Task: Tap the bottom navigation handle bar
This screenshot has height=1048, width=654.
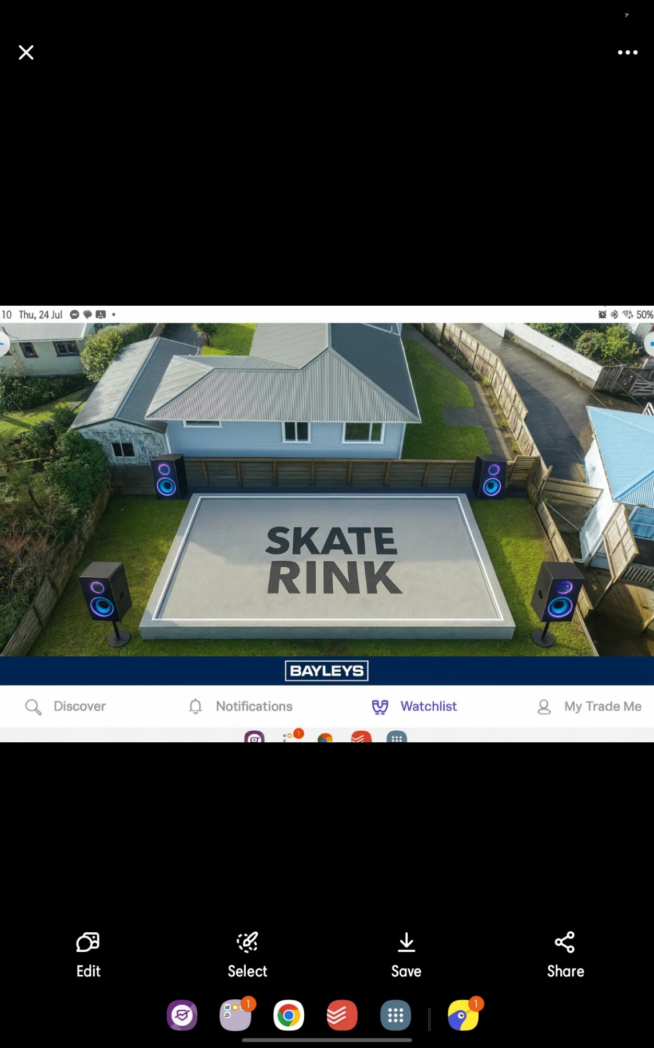Action: [x=327, y=1040]
